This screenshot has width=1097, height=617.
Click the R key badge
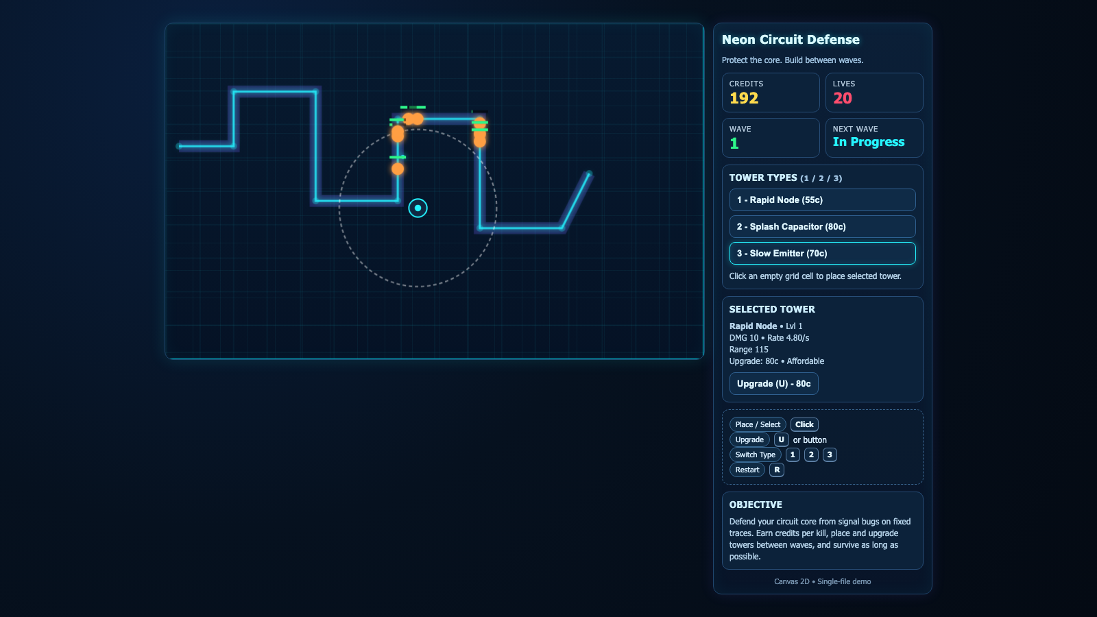pyautogui.click(x=777, y=470)
